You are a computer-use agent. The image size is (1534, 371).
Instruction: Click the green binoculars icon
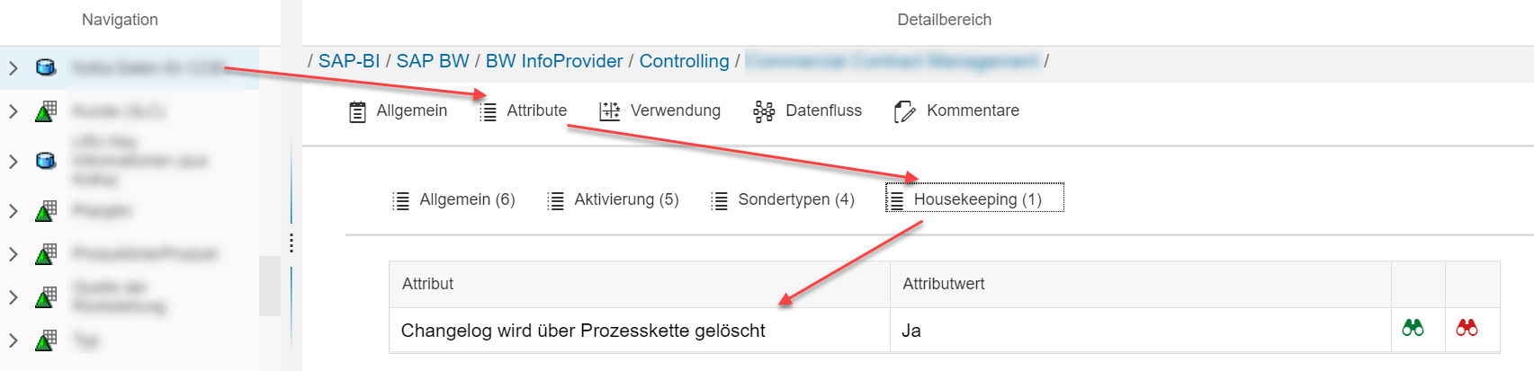1413,328
